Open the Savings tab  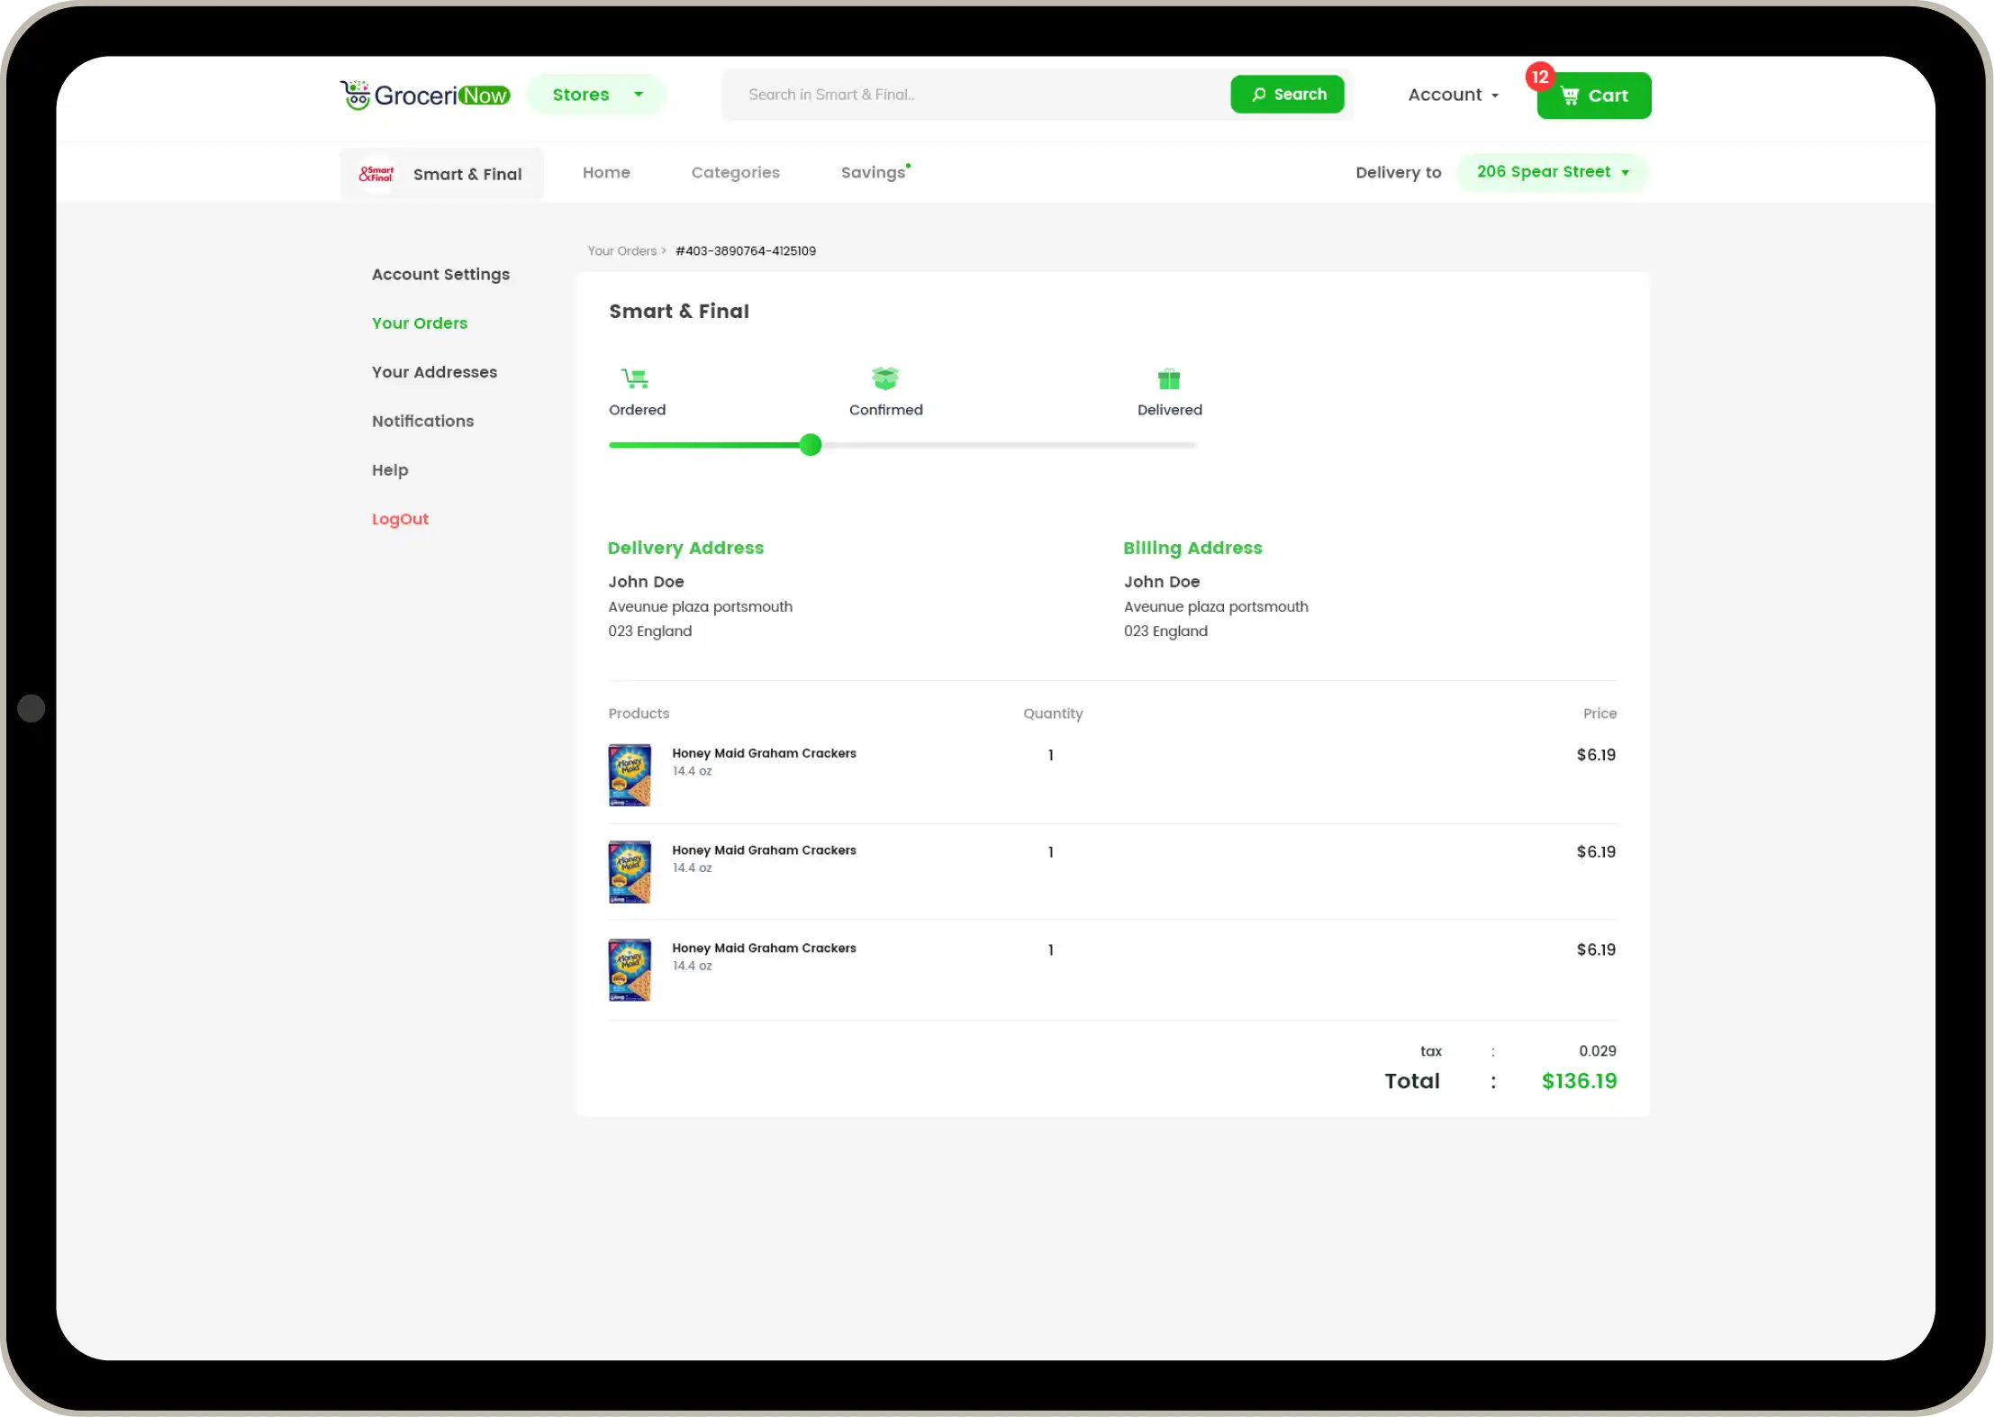coord(874,172)
